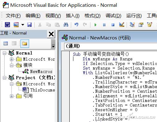Open Insert UserForm dropdown arrow
This screenshot has height=122, width=157.
[x=23, y=25]
